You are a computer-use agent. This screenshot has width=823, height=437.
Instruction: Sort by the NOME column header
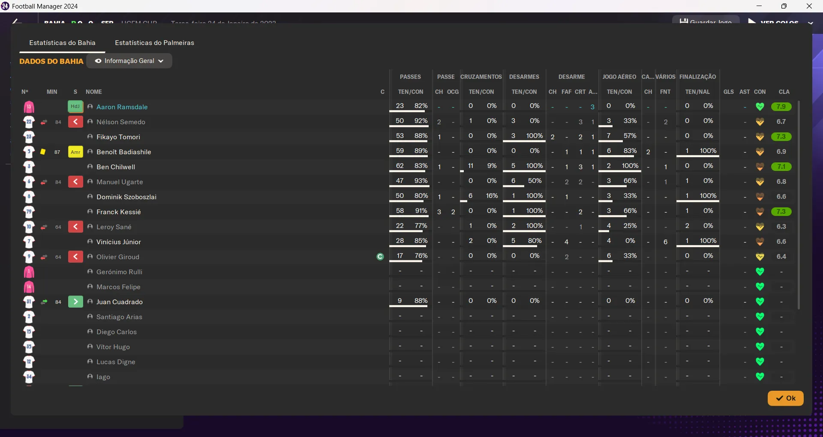point(94,92)
